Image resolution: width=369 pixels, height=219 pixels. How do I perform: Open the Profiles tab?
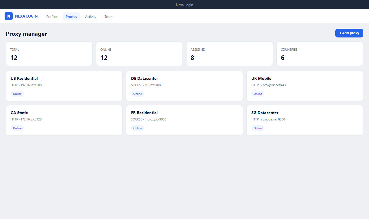[52, 16]
